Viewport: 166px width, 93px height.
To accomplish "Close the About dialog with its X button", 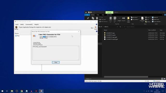I will point(79,32).
